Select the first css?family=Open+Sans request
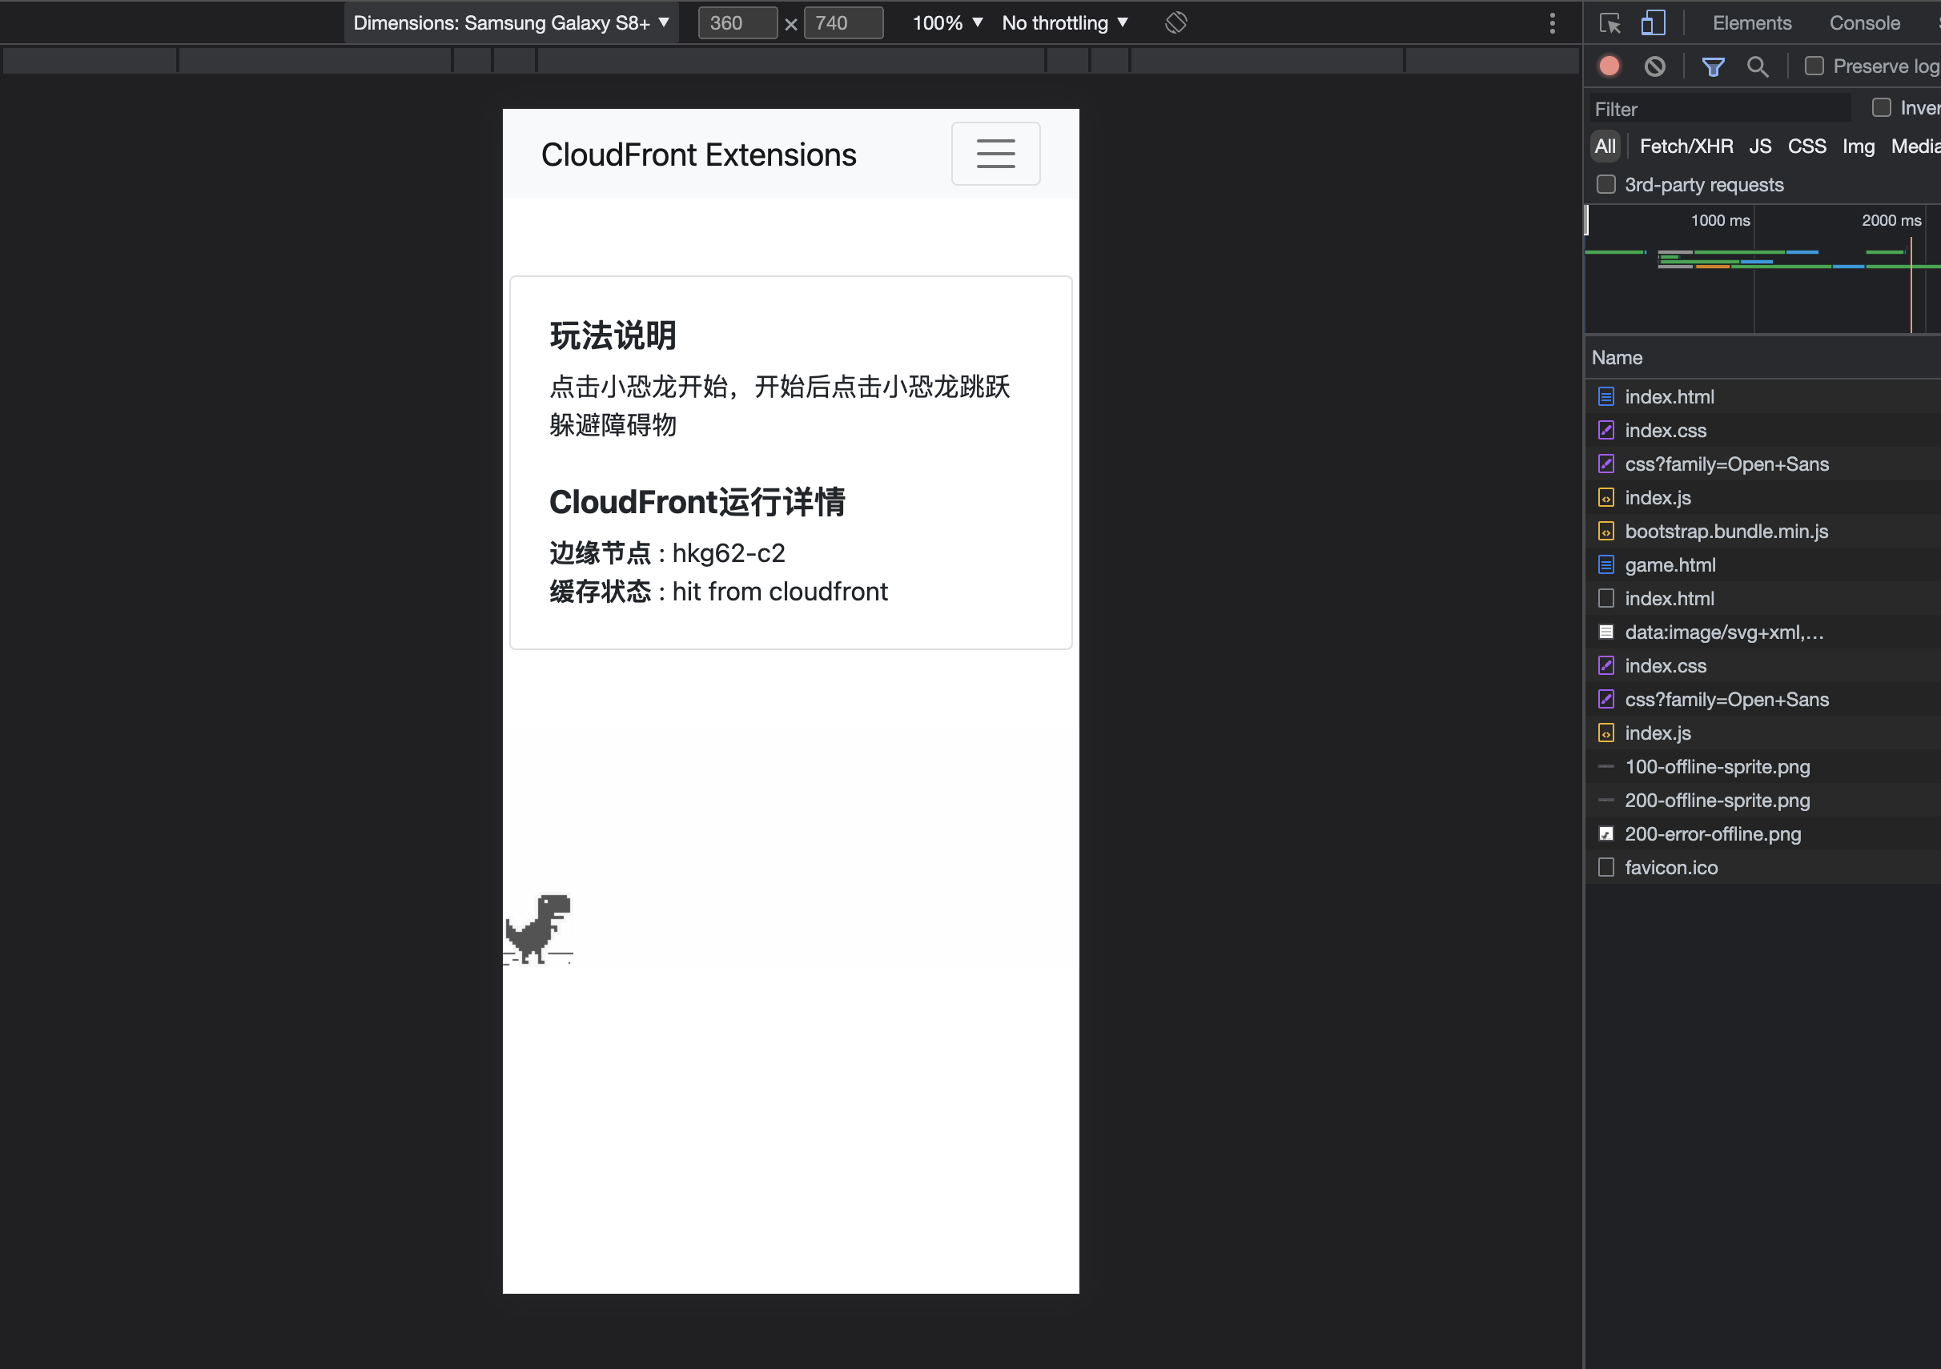This screenshot has width=1941, height=1369. tap(1763, 464)
